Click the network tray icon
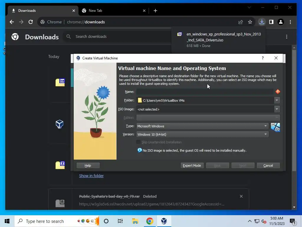302x227 pixels. pos(257,221)
